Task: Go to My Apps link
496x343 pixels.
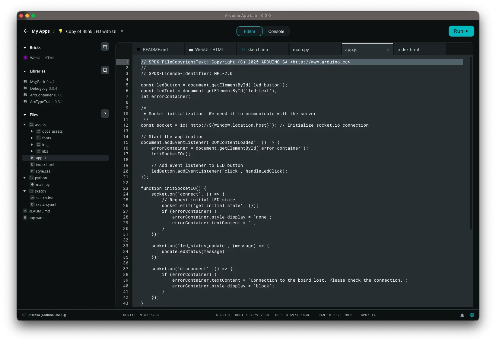Action: click(x=41, y=31)
